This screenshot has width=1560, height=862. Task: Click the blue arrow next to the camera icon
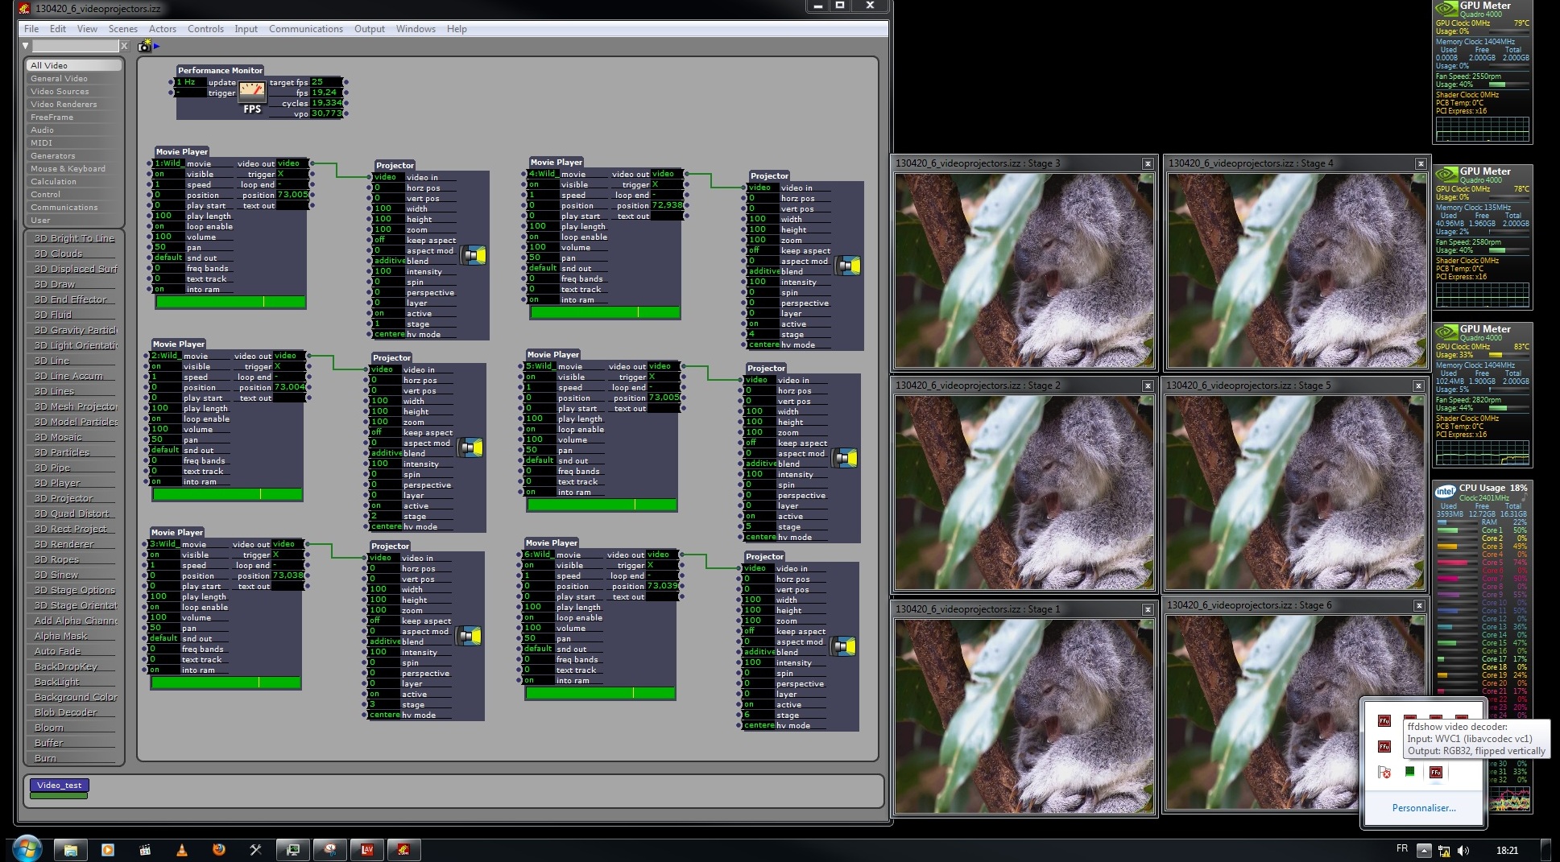tap(156, 46)
